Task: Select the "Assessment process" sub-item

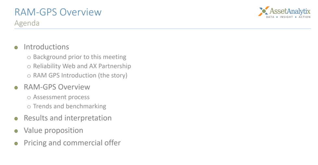Action: (61, 97)
